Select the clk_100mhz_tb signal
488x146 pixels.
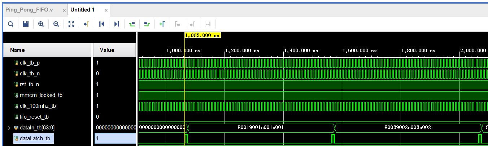[x=35, y=106]
